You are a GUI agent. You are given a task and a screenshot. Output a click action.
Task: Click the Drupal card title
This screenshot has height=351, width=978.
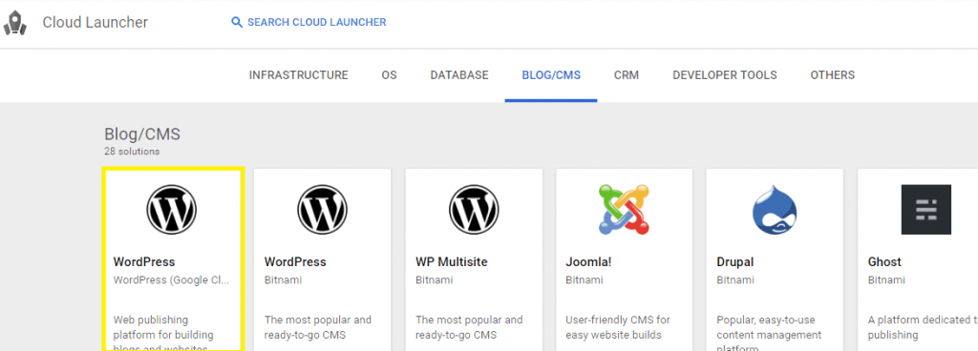point(734,262)
